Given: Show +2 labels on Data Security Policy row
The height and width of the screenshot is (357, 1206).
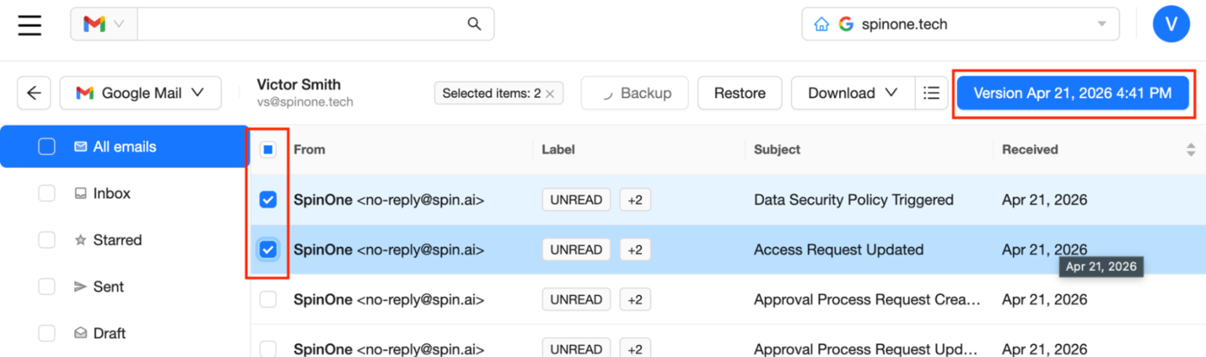Looking at the screenshot, I should tap(635, 200).
